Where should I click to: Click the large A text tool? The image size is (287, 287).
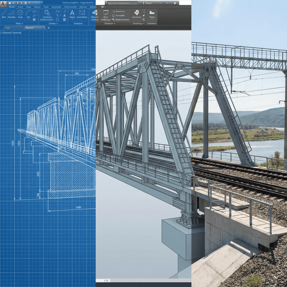pos(72,14)
